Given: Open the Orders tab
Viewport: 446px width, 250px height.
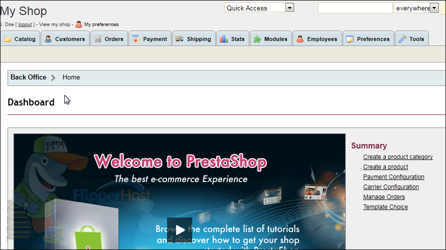Looking at the screenshot, I should [x=109, y=38].
